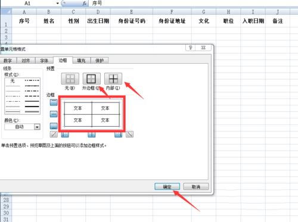
Task: Open the 颜色 color dropdown arrow
Action: (37, 127)
